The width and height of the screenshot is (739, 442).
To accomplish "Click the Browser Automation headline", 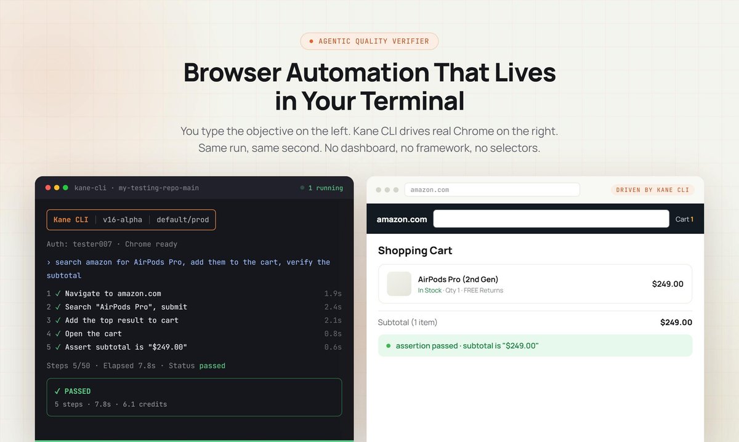I will pos(369,87).
